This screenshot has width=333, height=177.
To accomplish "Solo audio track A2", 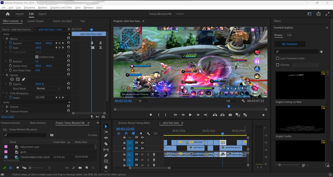I will [148, 160].
